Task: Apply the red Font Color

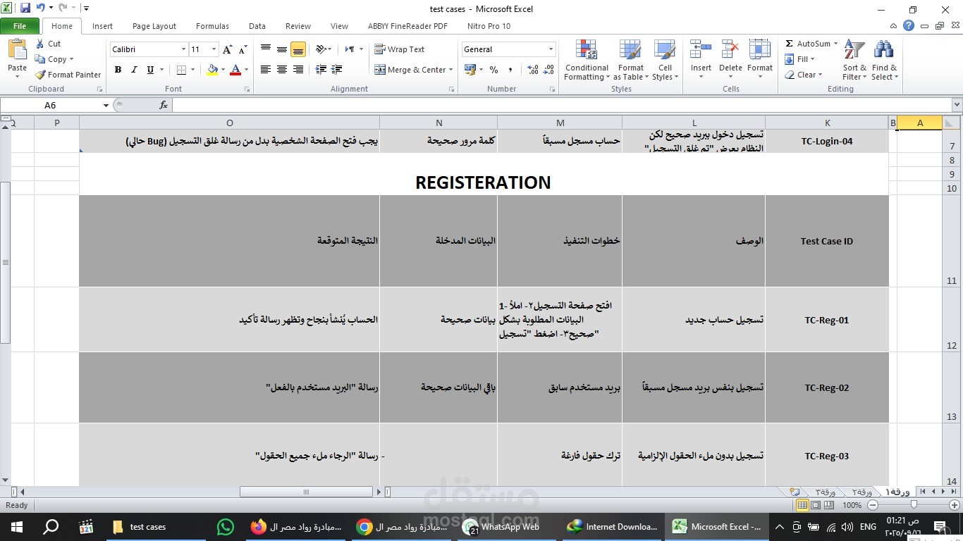Action: pyautogui.click(x=235, y=70)
